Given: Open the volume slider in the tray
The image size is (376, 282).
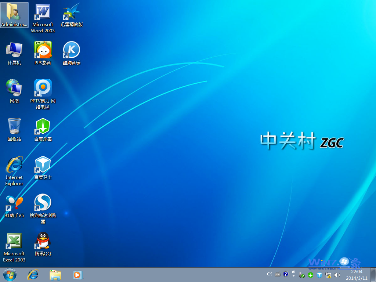Looking at the screenshot, I should [337, 275].
